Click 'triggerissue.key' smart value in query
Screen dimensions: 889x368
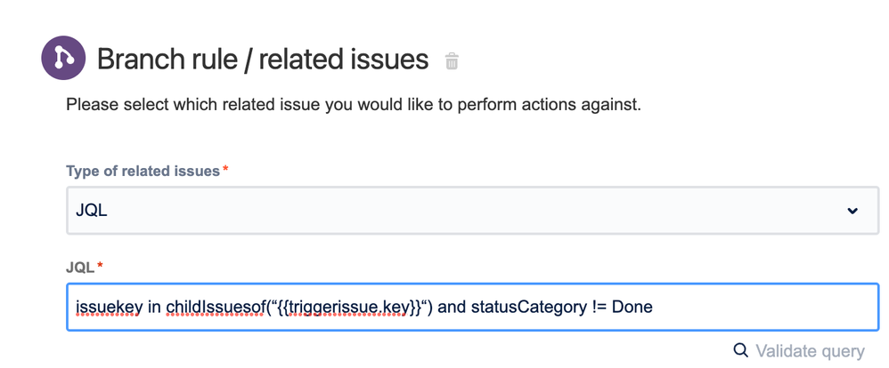[x=348, y=307]
